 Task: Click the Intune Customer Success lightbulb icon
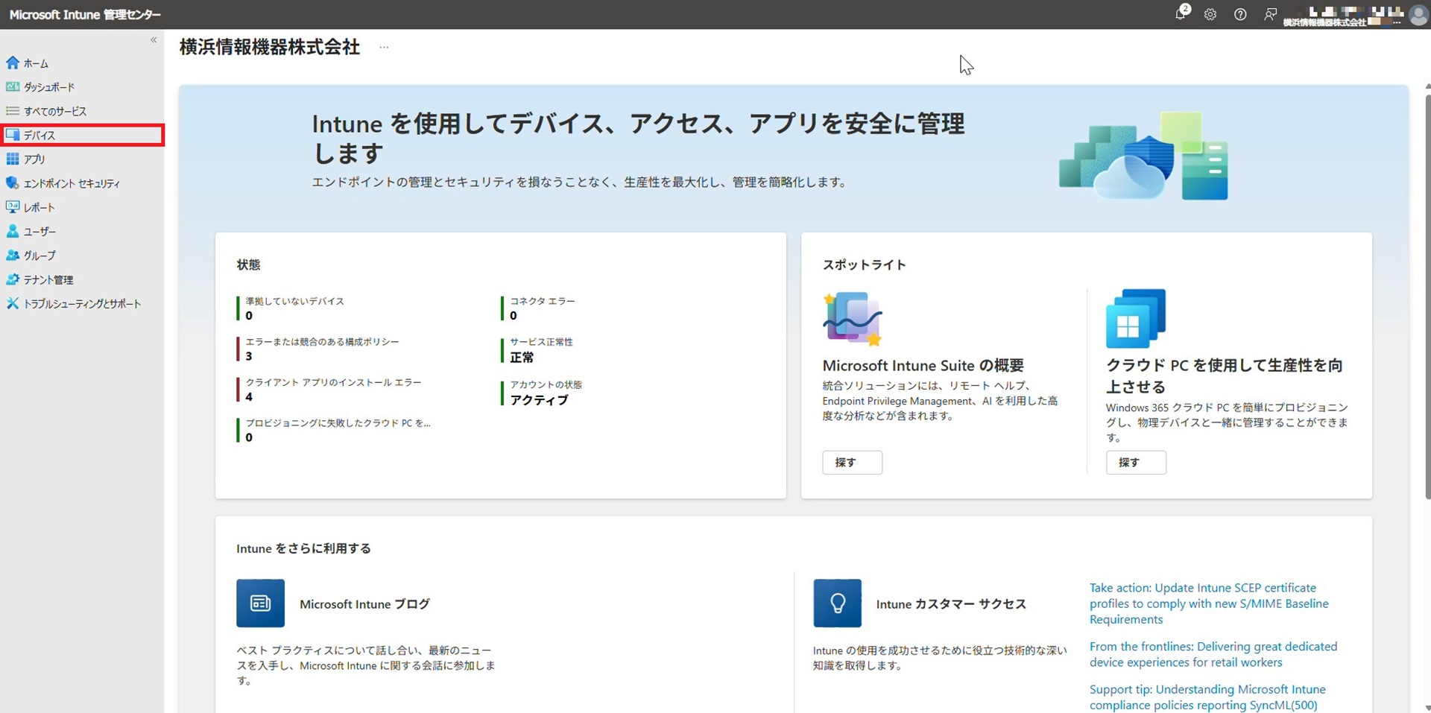point(837,603)
